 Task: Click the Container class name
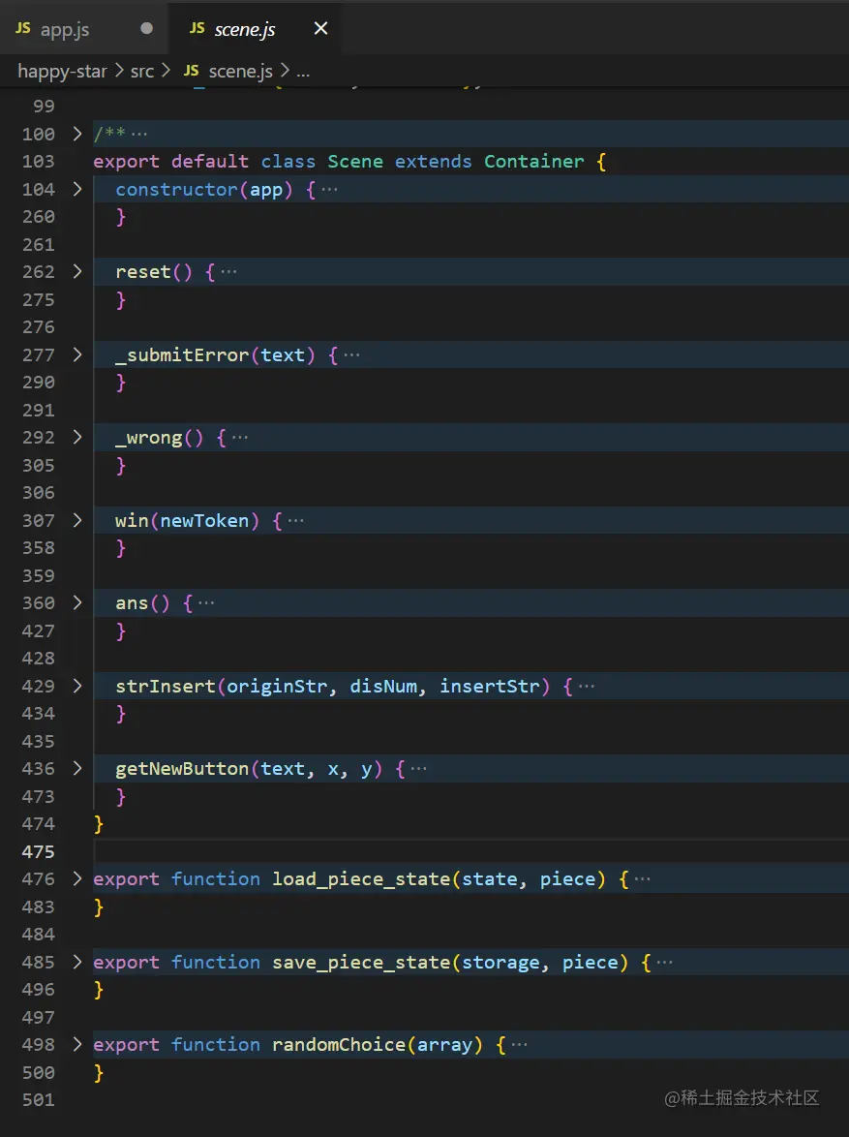point(534,161)
